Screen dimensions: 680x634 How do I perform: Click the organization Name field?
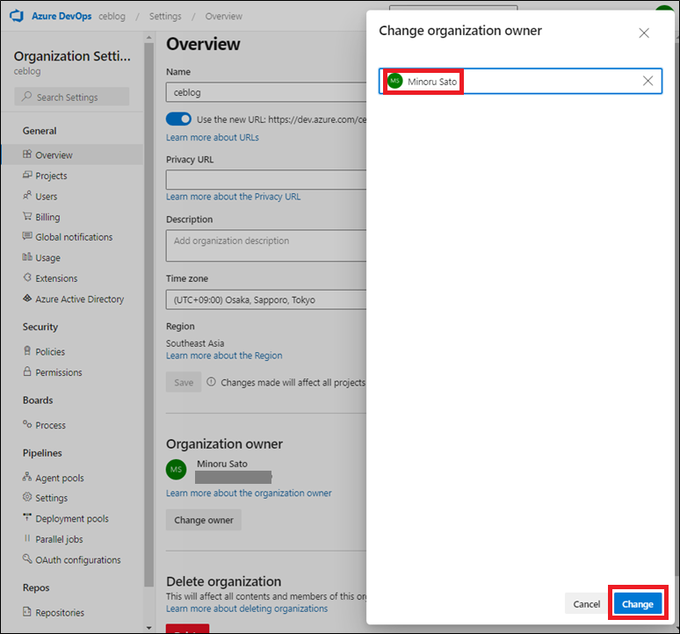(266, 92)
